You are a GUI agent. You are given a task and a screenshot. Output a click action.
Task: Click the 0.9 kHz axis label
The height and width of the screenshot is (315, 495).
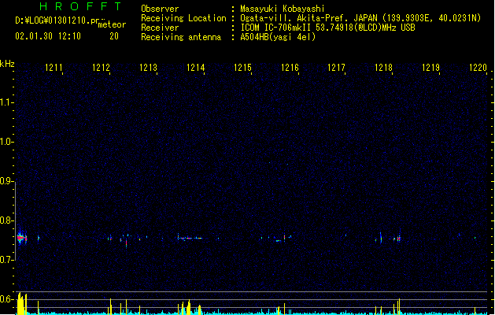(x=6, y=181)
